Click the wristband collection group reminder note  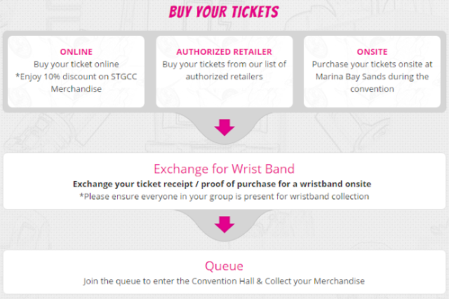(224, 197)
